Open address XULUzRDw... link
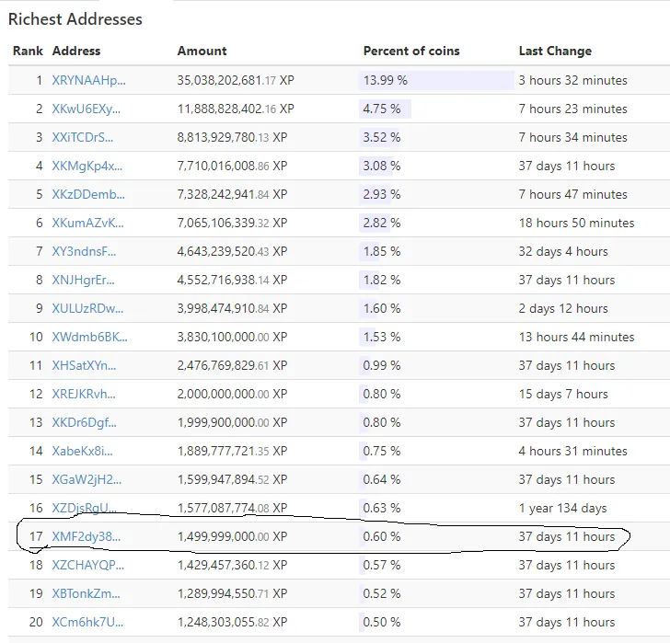The height and width of the screenshot is (643, 670). point(87,308)
